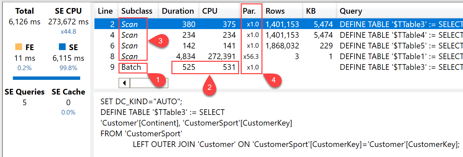Select the row defining $TTable4
The width and height of the screenshot is (463, 157).
coord(279,35)
